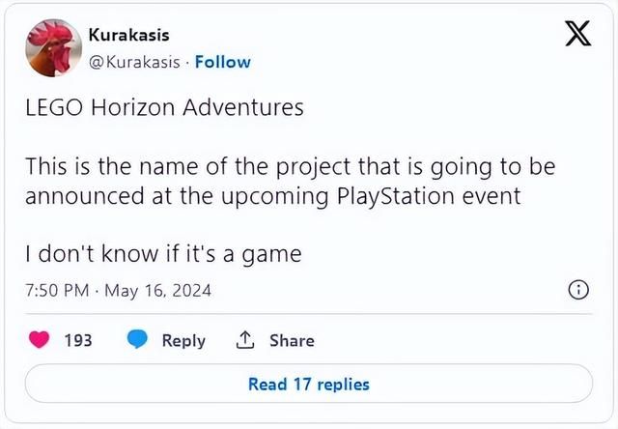Image resolution: width=618 pixels, height=429 pixels.
Task: Follow the Kurakasis account
Action: 222,62
